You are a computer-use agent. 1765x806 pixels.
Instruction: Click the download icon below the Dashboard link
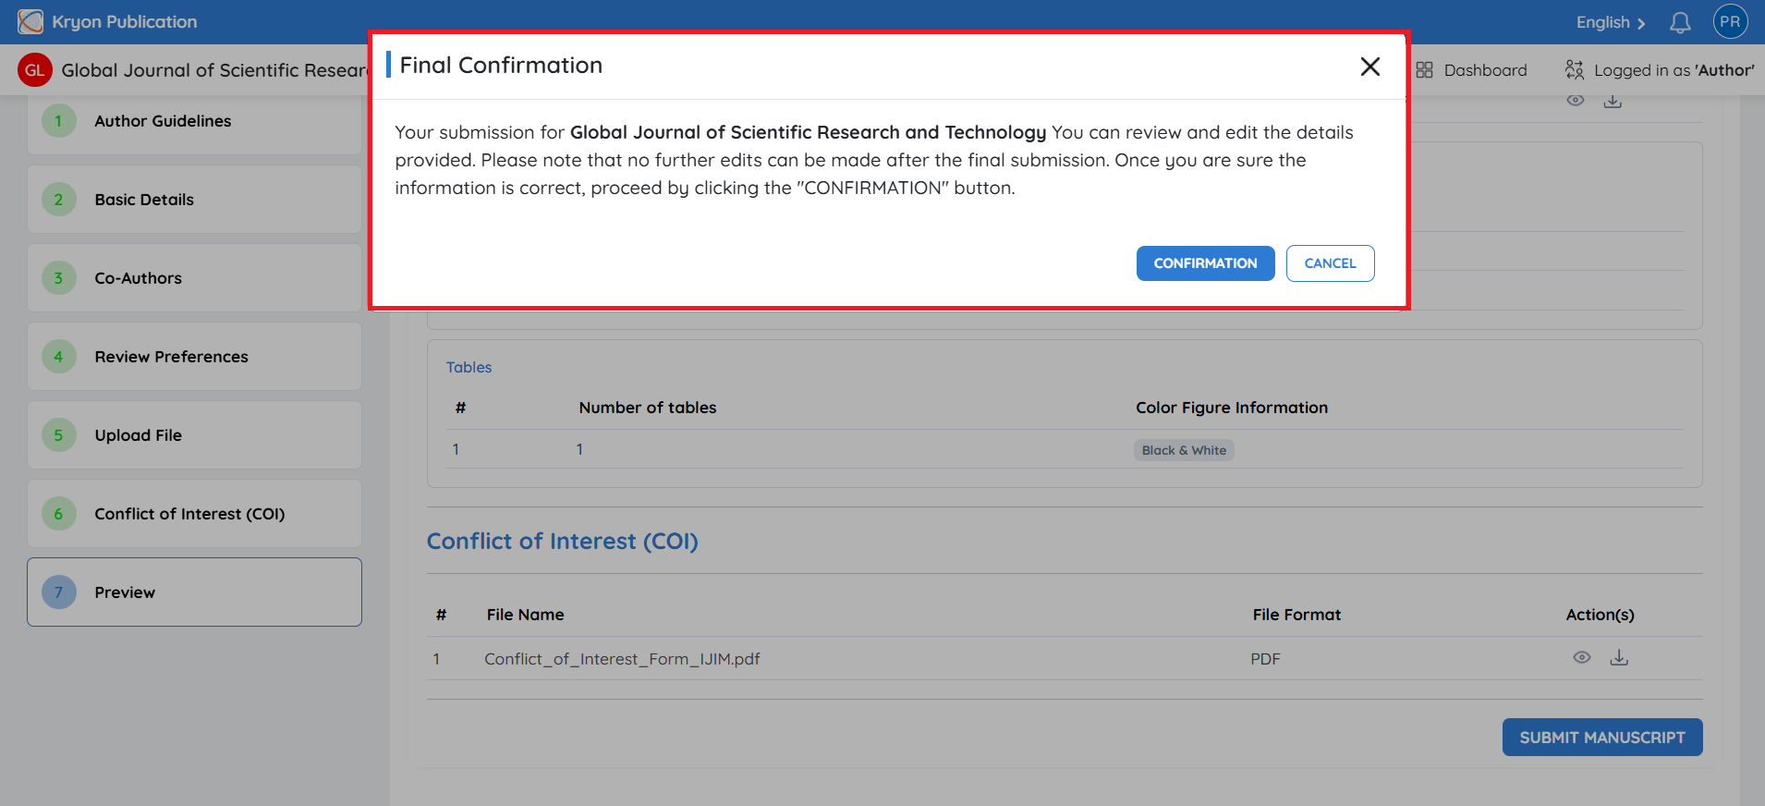[x=1613, y=101]
